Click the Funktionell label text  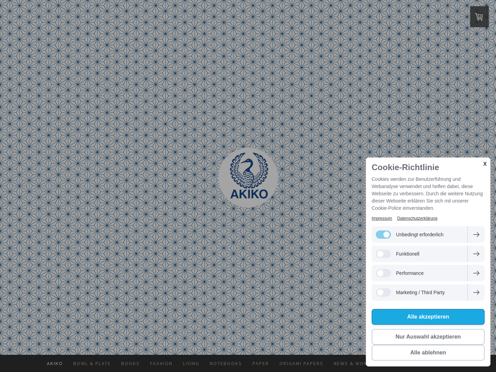point(408,254)
